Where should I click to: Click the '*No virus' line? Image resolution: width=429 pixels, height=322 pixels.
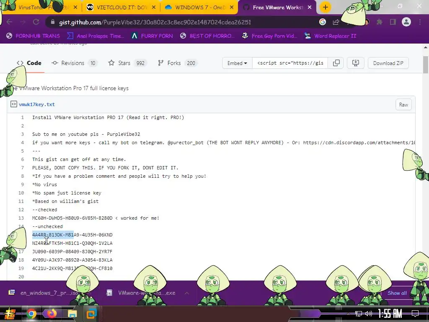(x=44, y=184)
